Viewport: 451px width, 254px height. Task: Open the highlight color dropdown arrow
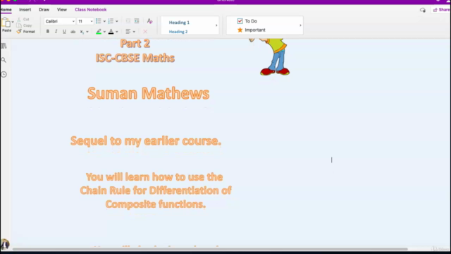104,32
